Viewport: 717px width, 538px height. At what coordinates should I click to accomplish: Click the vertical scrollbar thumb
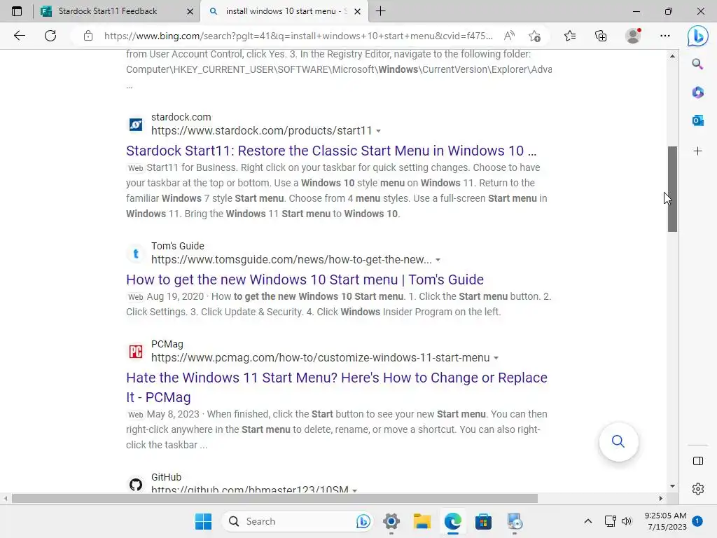click(672, 189)
